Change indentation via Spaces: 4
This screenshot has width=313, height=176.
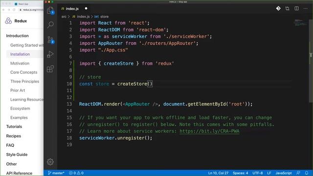click(240, 173)
